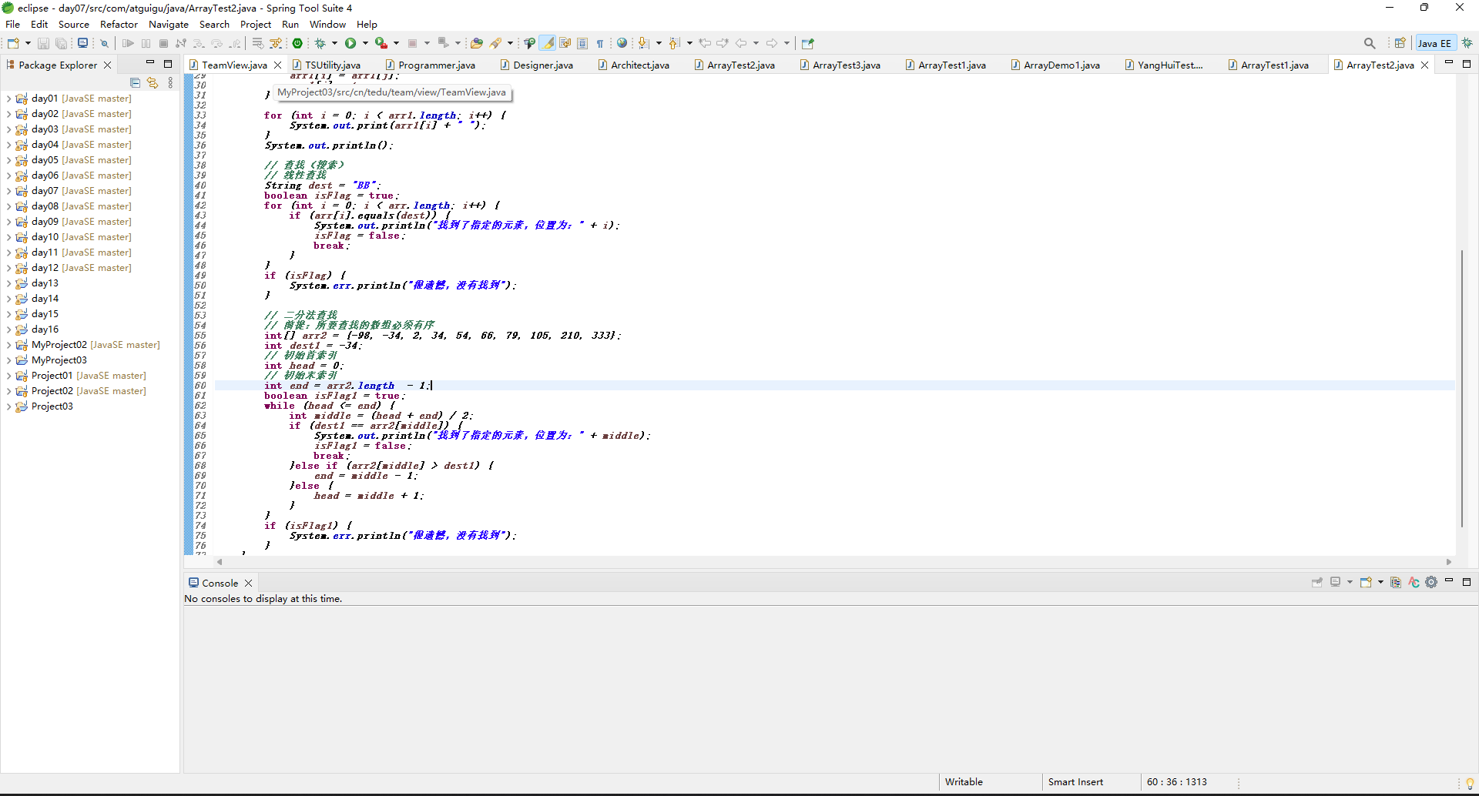Launch the Debug tool from the toolbar
The width and height of the screenshot is (1479, 796).
320,43
